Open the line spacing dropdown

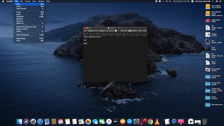click(140, 31)
